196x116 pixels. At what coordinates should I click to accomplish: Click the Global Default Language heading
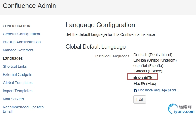tap(95, 47)
